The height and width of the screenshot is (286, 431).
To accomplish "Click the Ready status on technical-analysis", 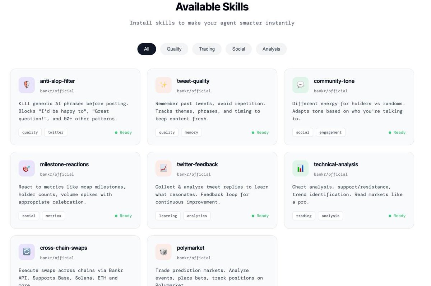I will pos(397,216).
